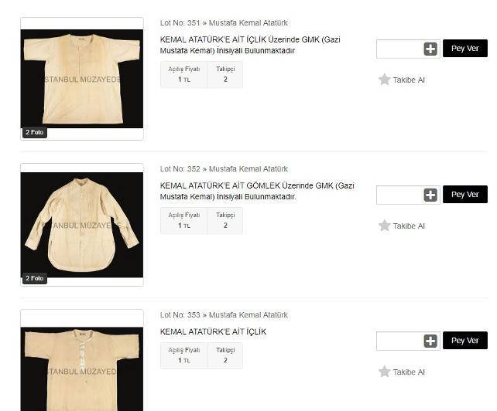
Task: Open Lot 351 İÇLİK title with GMK initials
Action: pos(250,45)
